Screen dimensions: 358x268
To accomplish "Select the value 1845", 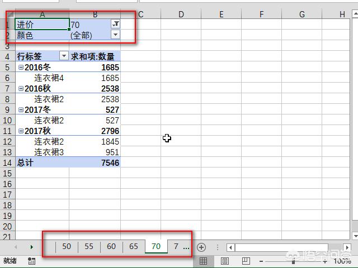I will pos(95,141).
